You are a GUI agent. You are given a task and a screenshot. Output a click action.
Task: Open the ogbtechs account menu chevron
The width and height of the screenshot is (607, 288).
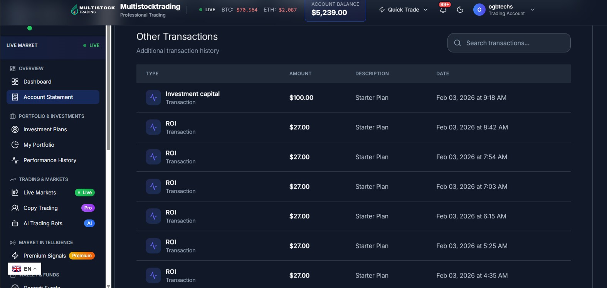[533, 10]
